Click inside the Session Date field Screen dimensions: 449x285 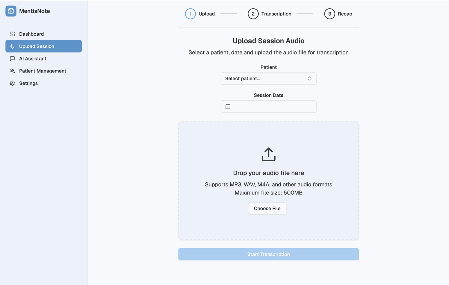tap(273, 107)
